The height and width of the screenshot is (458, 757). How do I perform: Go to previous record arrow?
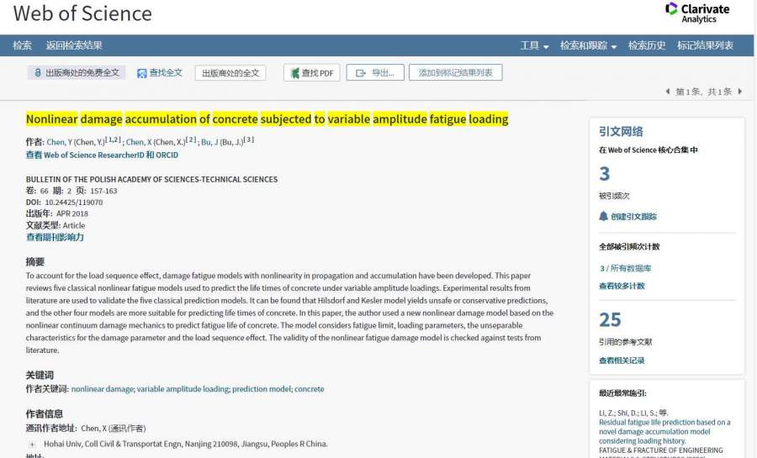[668, 91]
